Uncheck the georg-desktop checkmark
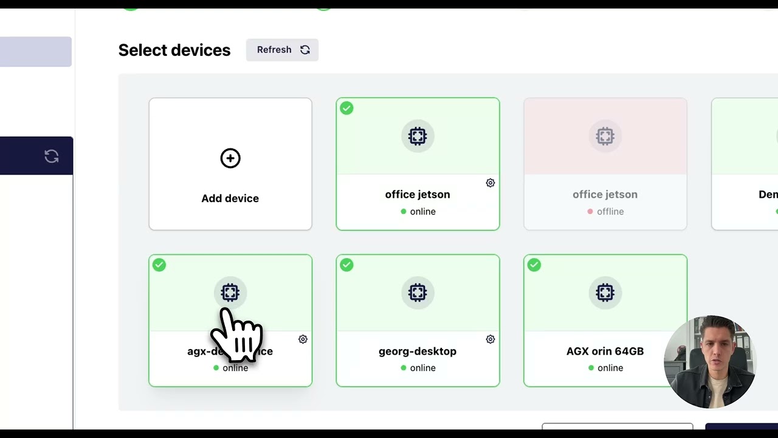Image resolution: width=778 pixels, height=438 pixels. (346, 265)
